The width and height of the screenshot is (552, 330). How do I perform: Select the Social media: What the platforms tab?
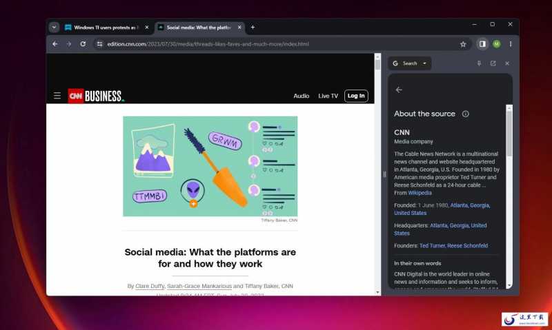(199, 28)
